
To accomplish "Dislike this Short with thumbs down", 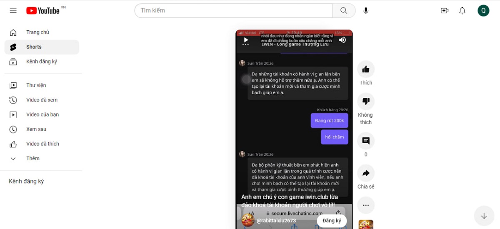I will pos(366,101).
